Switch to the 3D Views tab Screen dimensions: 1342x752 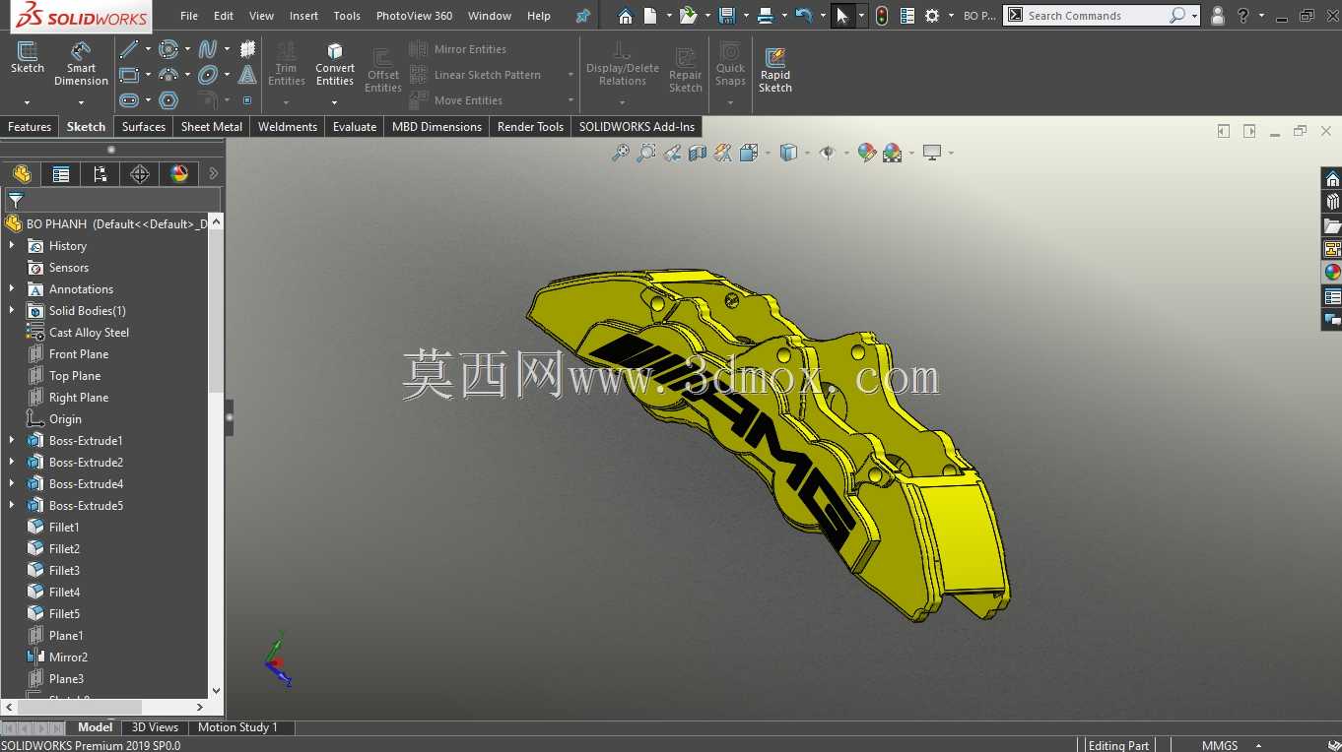point(156,727)
